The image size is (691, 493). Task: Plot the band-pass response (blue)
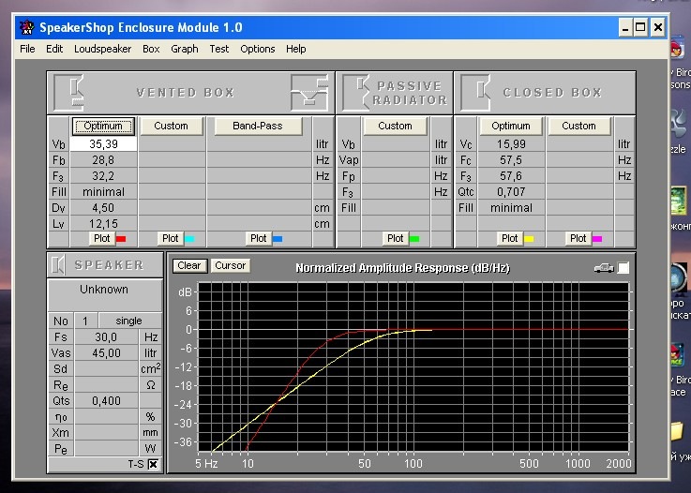[x=258, y=238]
